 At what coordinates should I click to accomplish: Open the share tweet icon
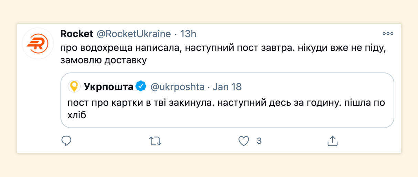332,140
